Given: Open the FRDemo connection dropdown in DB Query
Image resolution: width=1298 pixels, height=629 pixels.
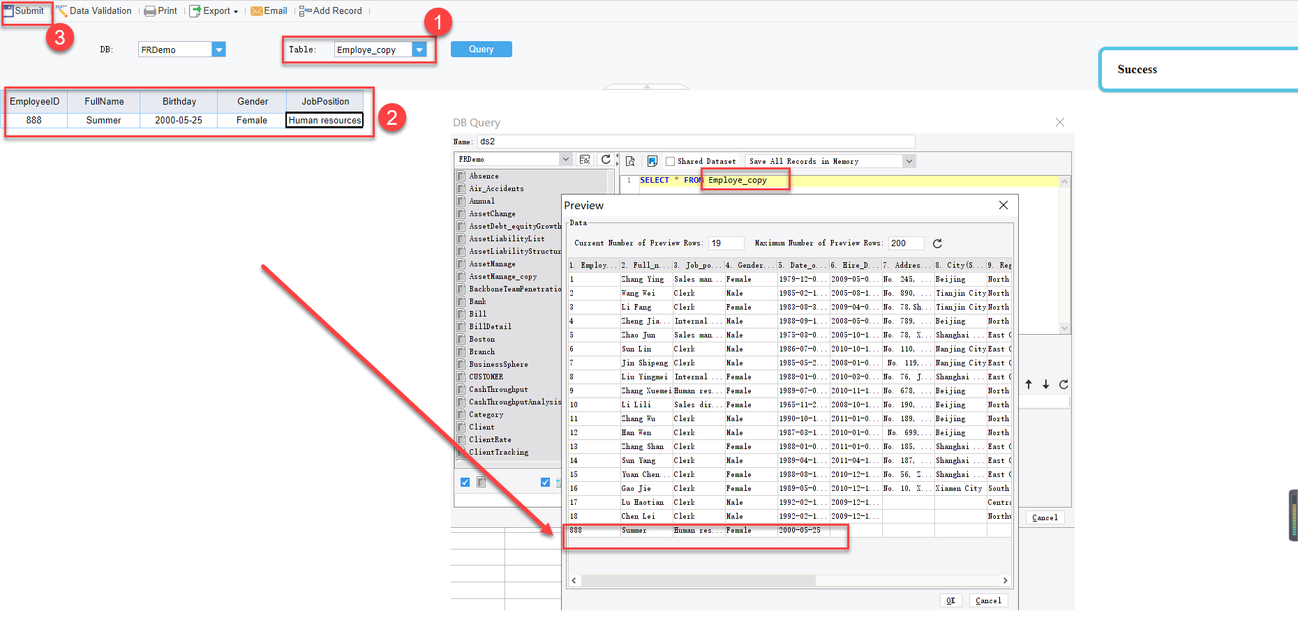Looking at the screenshot, I should (x=566, y=160).
